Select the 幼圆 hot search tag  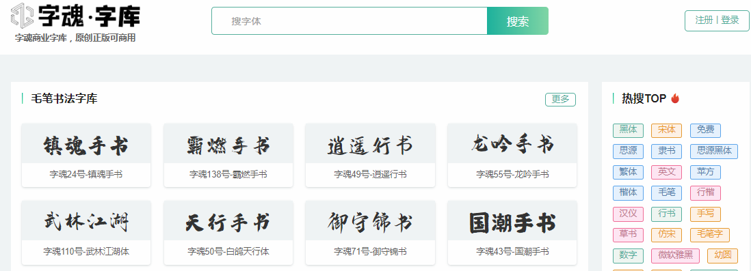723,256
